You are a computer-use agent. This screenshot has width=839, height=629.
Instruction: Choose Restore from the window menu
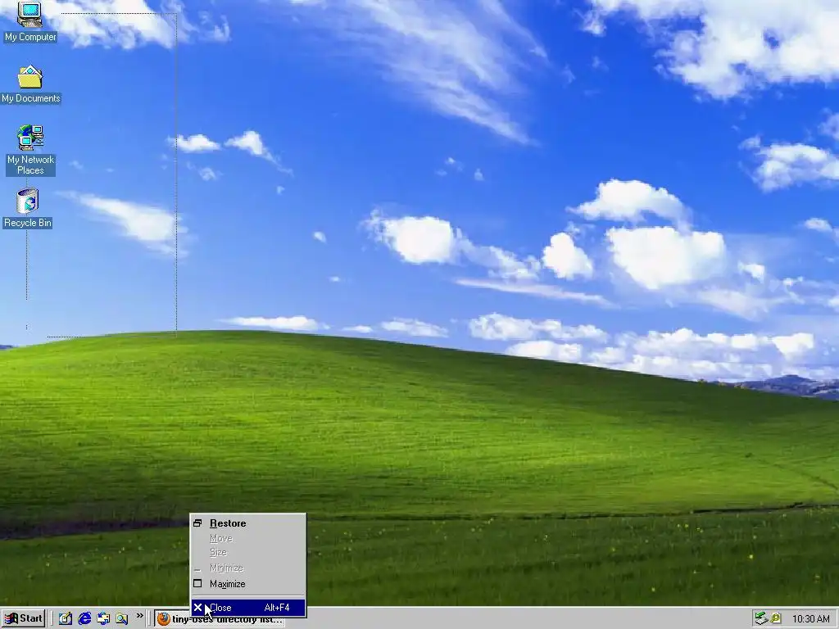click(x=248, y=523)
